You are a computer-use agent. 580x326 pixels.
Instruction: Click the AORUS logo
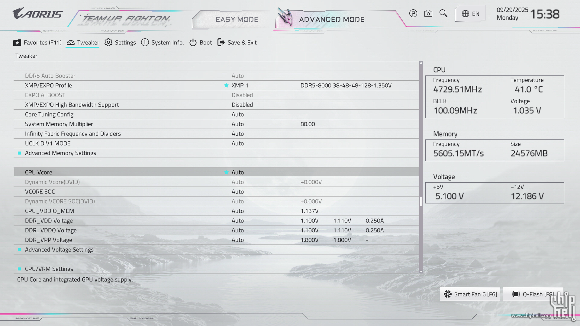[x=37, y=14]
